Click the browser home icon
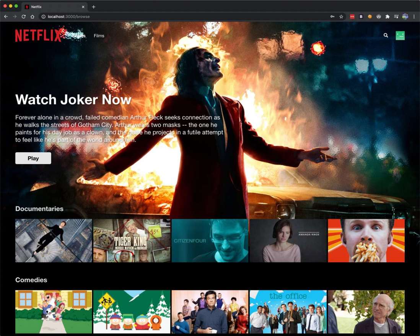 33,16
